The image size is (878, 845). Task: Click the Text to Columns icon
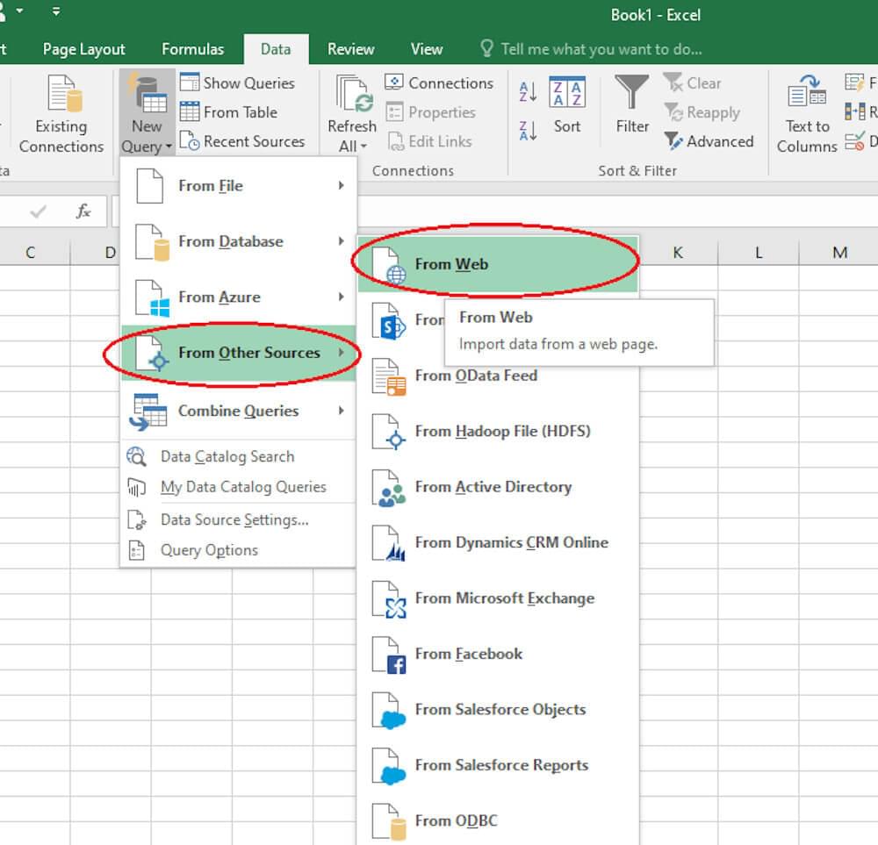806,95
